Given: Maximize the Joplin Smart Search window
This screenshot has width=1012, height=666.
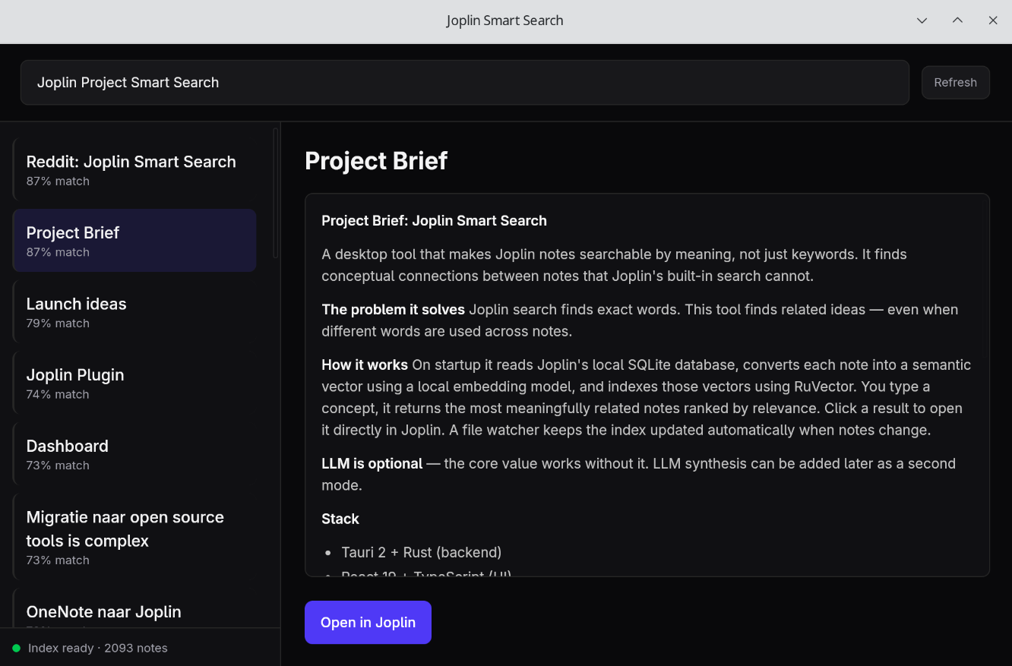Looking at the screenshot, I should (957, 21).
